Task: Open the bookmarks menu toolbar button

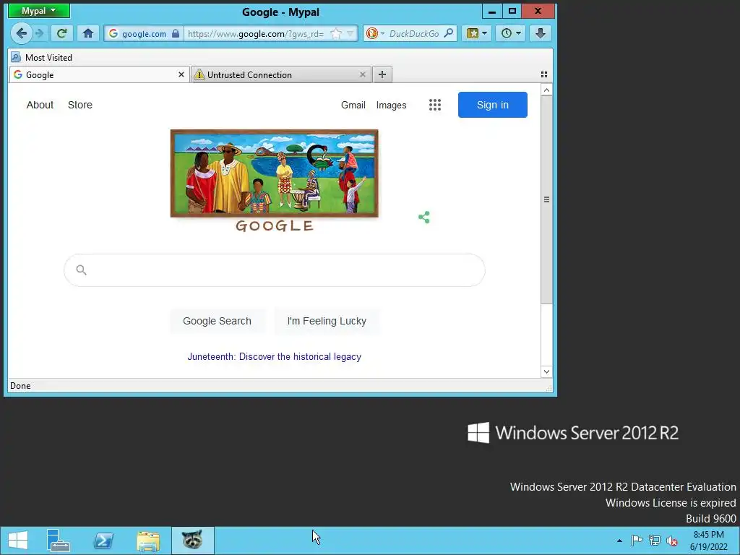Action: pos(477,33)
